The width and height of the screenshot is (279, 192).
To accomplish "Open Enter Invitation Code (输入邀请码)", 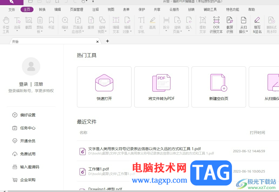I will point(26,167).
